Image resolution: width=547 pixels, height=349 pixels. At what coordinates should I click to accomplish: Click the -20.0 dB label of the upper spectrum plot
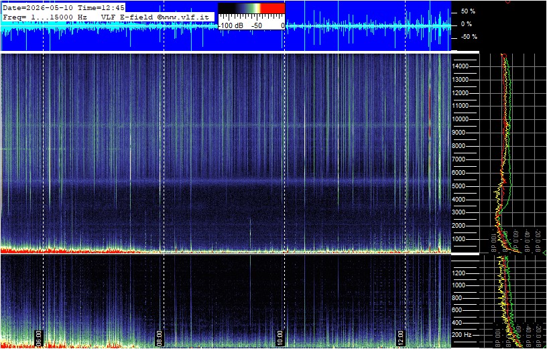538,239
